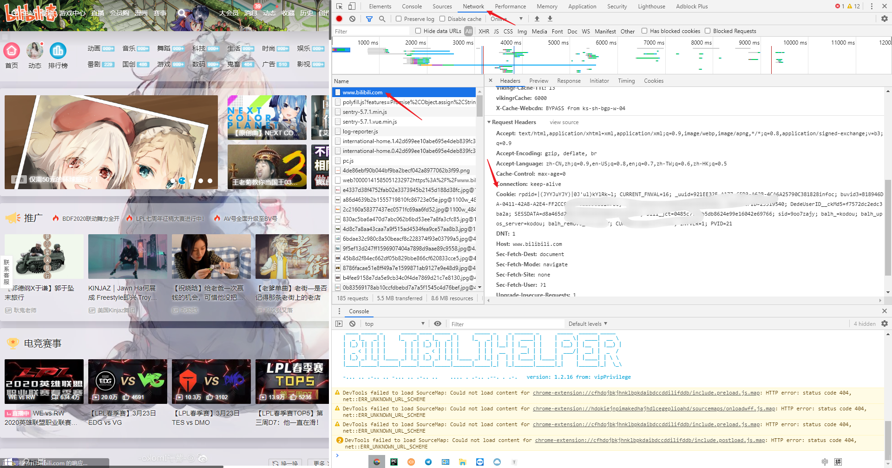892x468 pixels.
Task: Click the red error count badge
Action: coord(840,6)
